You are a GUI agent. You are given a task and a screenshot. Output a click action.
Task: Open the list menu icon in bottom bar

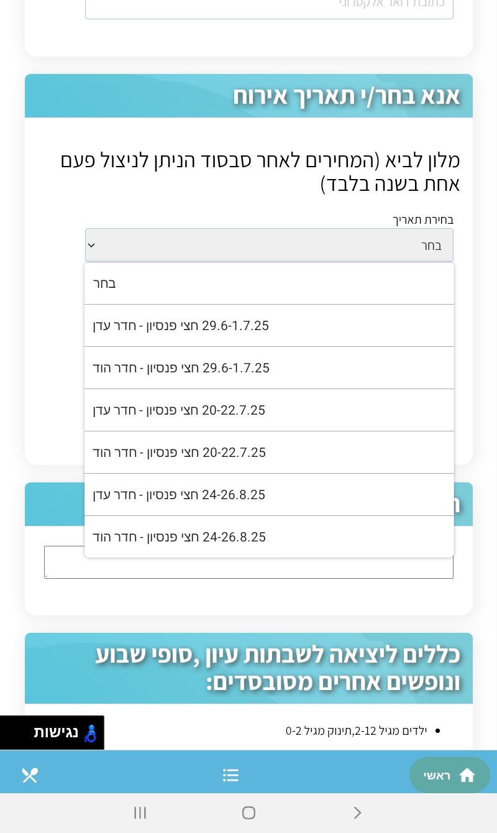pyautogui.click(x=230, y=775)
